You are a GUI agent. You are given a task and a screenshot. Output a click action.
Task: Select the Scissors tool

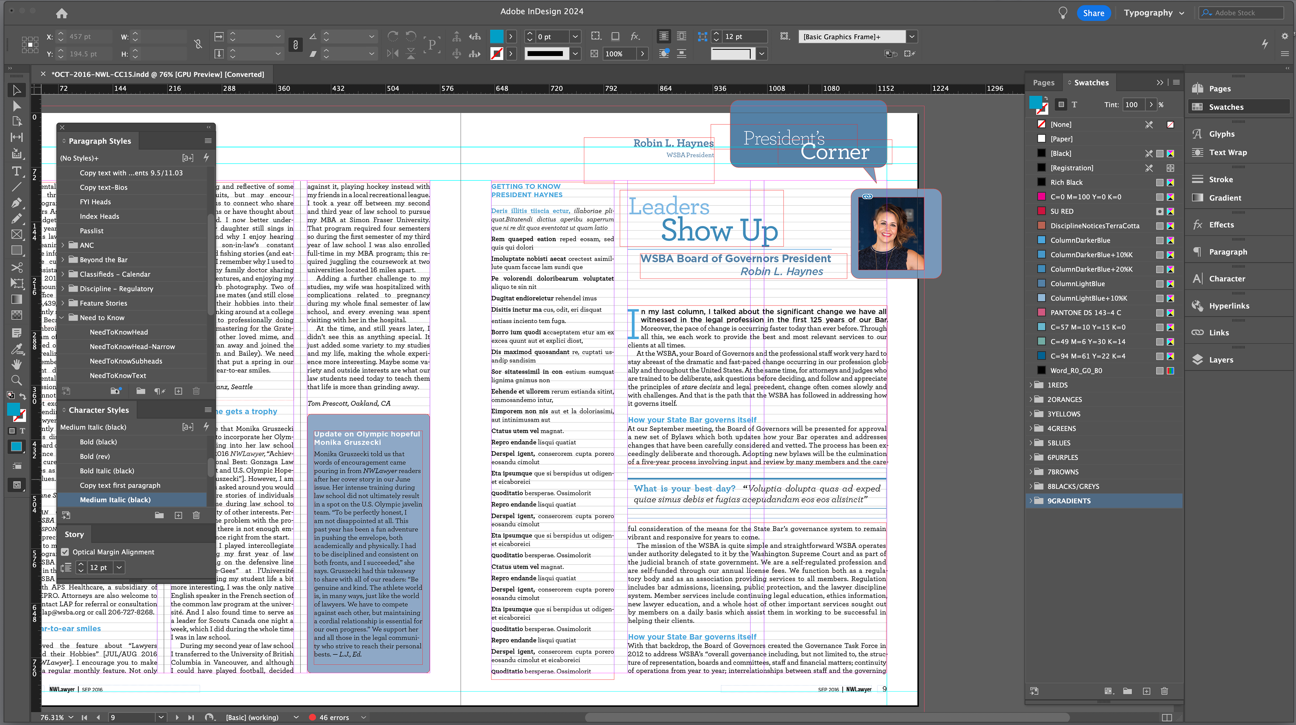[x=16, y=267]
